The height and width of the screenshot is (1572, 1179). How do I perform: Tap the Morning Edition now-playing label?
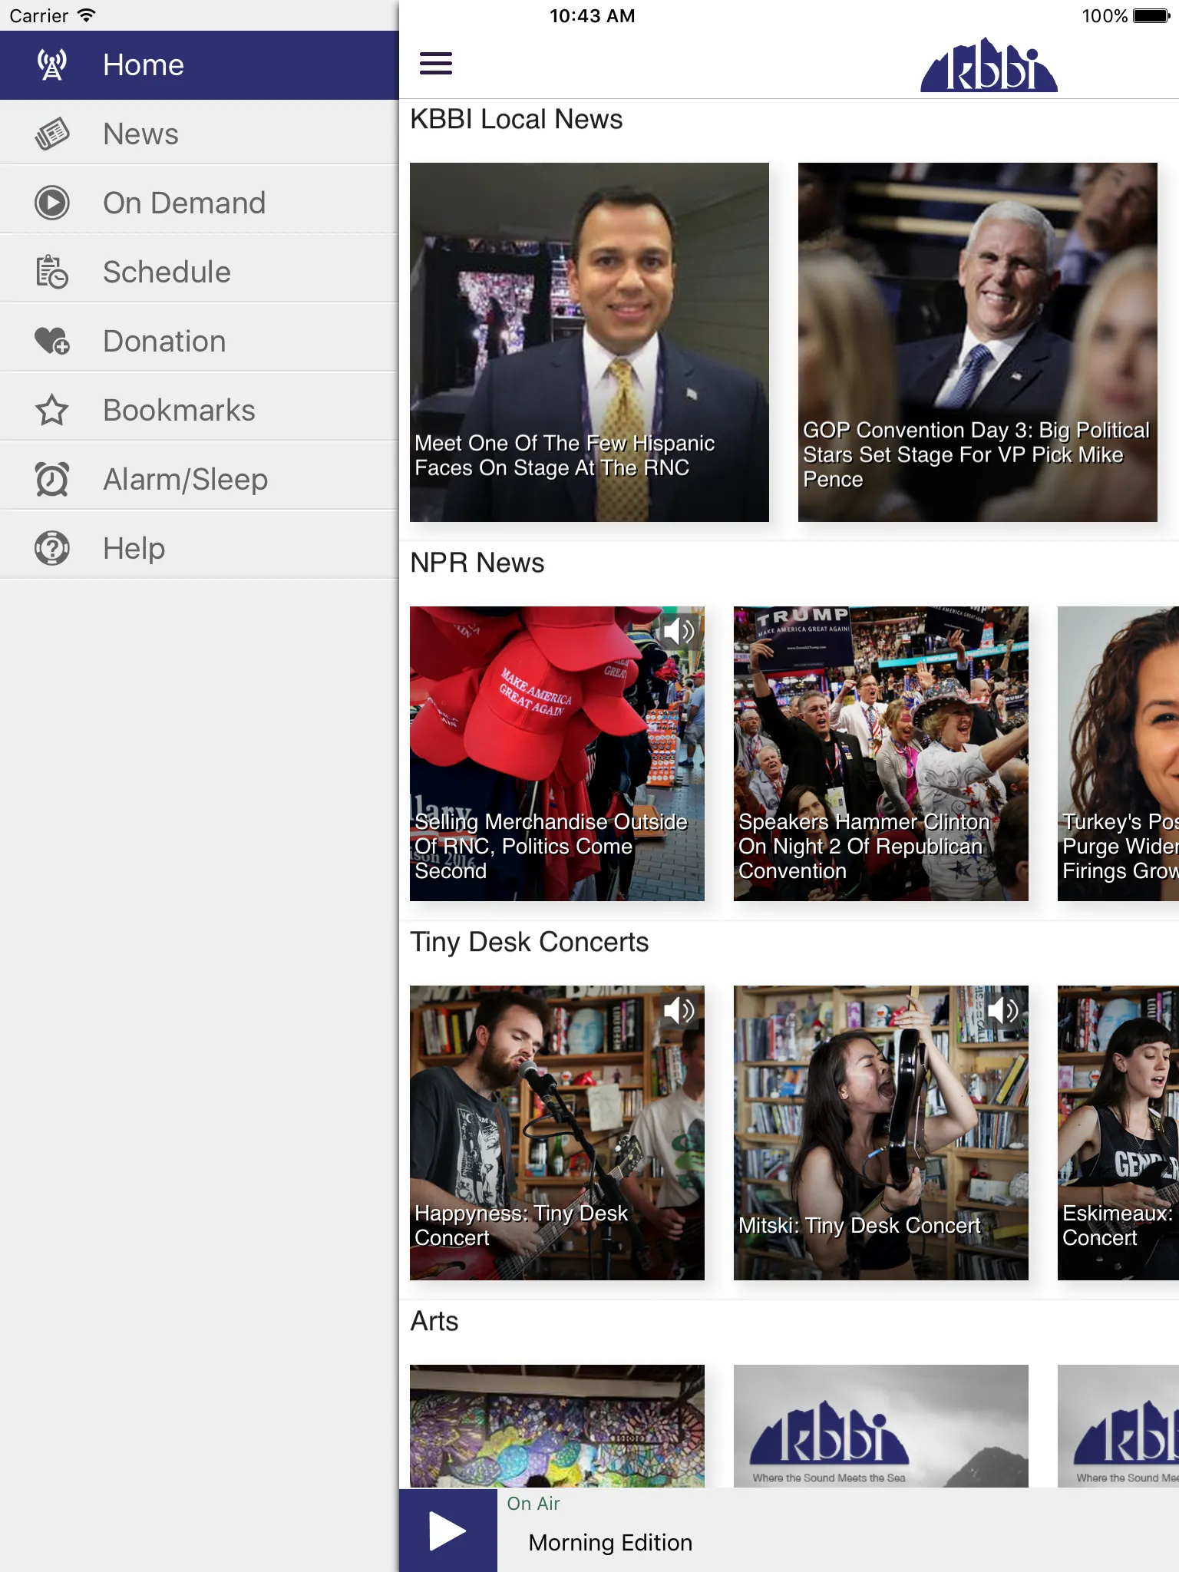click(x=610, y=1543)
